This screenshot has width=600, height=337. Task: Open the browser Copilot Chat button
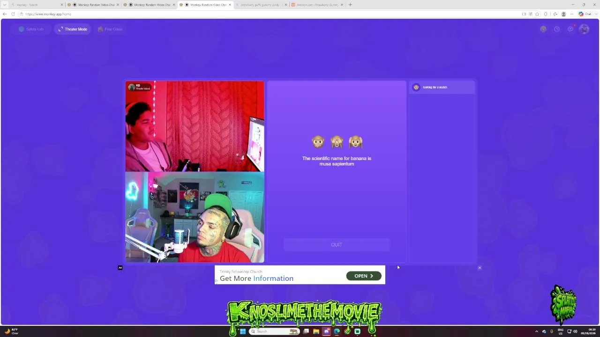click(x=585, y=14)
